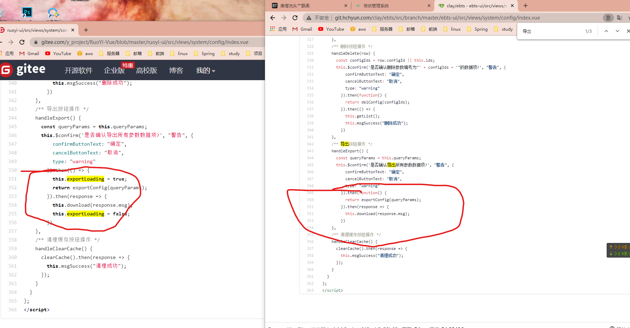The image size is (630, 328).
Task: Open Photoshop desktop shortcut
Action: coord(27,13)
